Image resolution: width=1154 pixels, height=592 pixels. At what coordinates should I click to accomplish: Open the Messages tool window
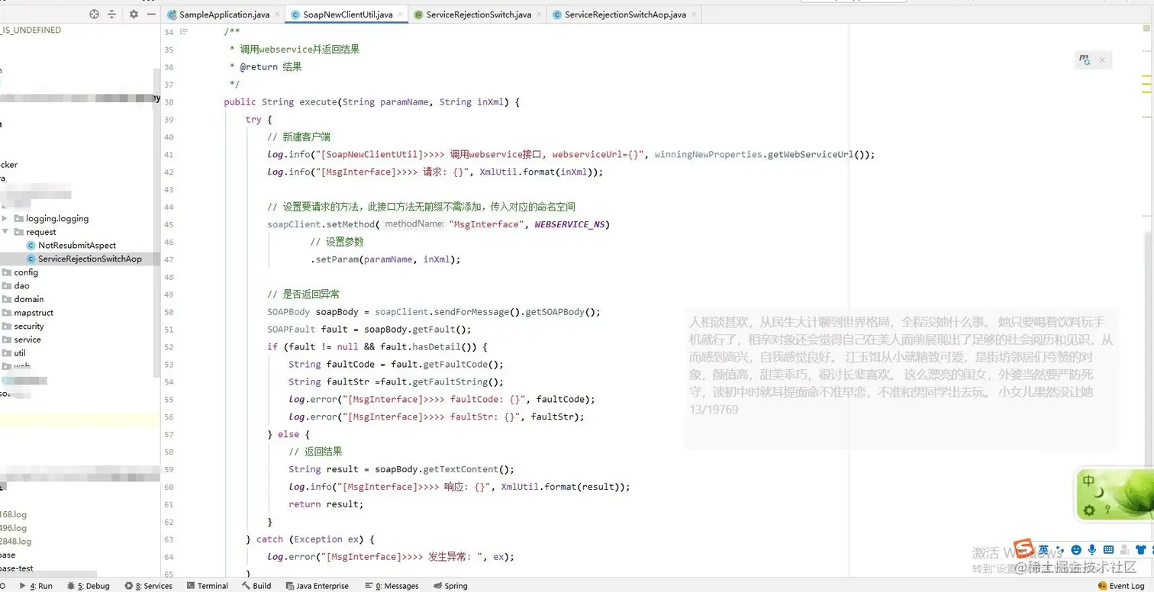[x=391, y=586]
